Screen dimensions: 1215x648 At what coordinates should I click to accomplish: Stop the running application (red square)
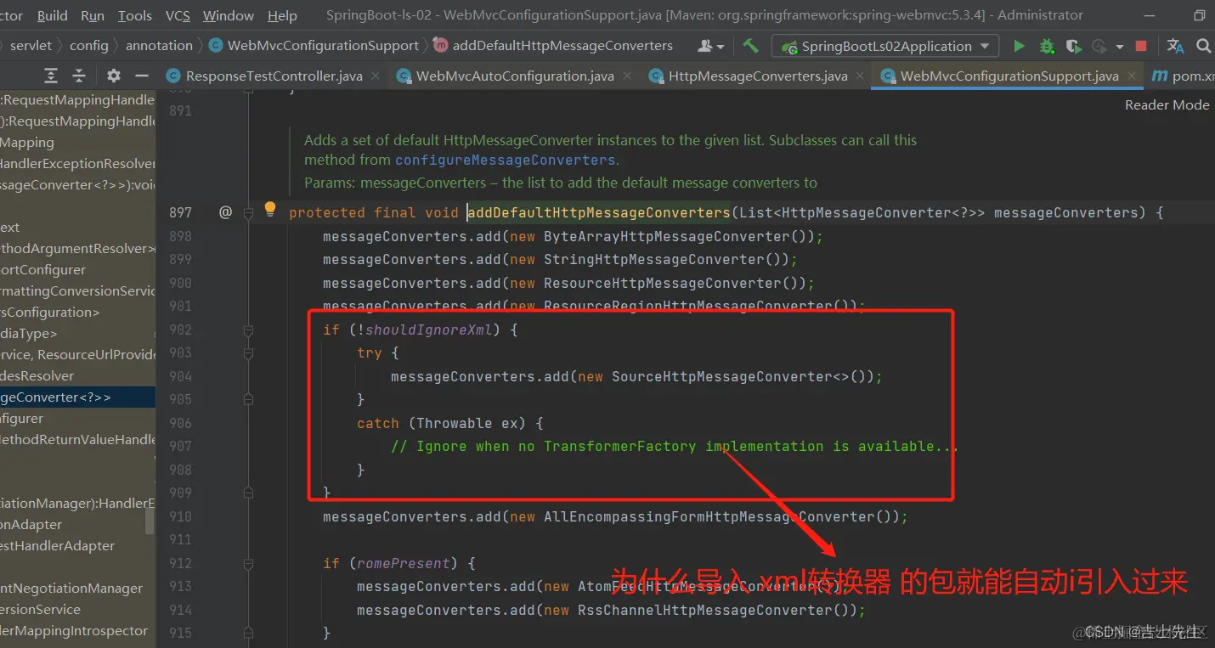tap(1141, 46)
